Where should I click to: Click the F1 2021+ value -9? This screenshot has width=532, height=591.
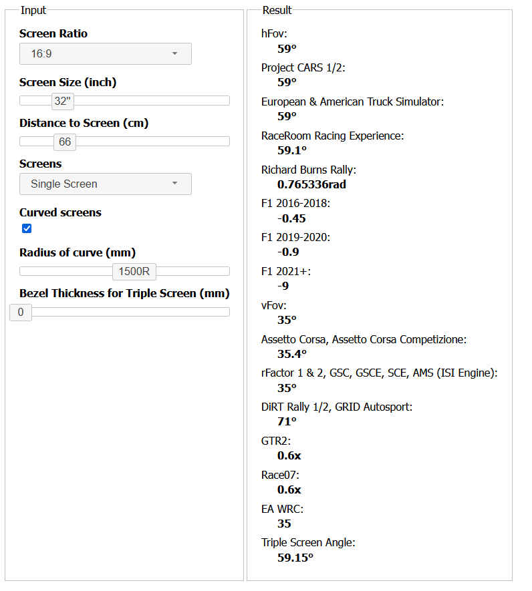point(283,286)
